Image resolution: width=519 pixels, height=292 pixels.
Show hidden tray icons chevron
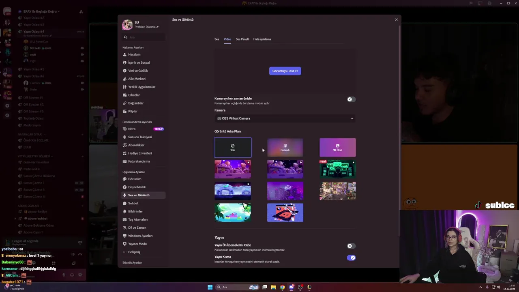(481, 287)
